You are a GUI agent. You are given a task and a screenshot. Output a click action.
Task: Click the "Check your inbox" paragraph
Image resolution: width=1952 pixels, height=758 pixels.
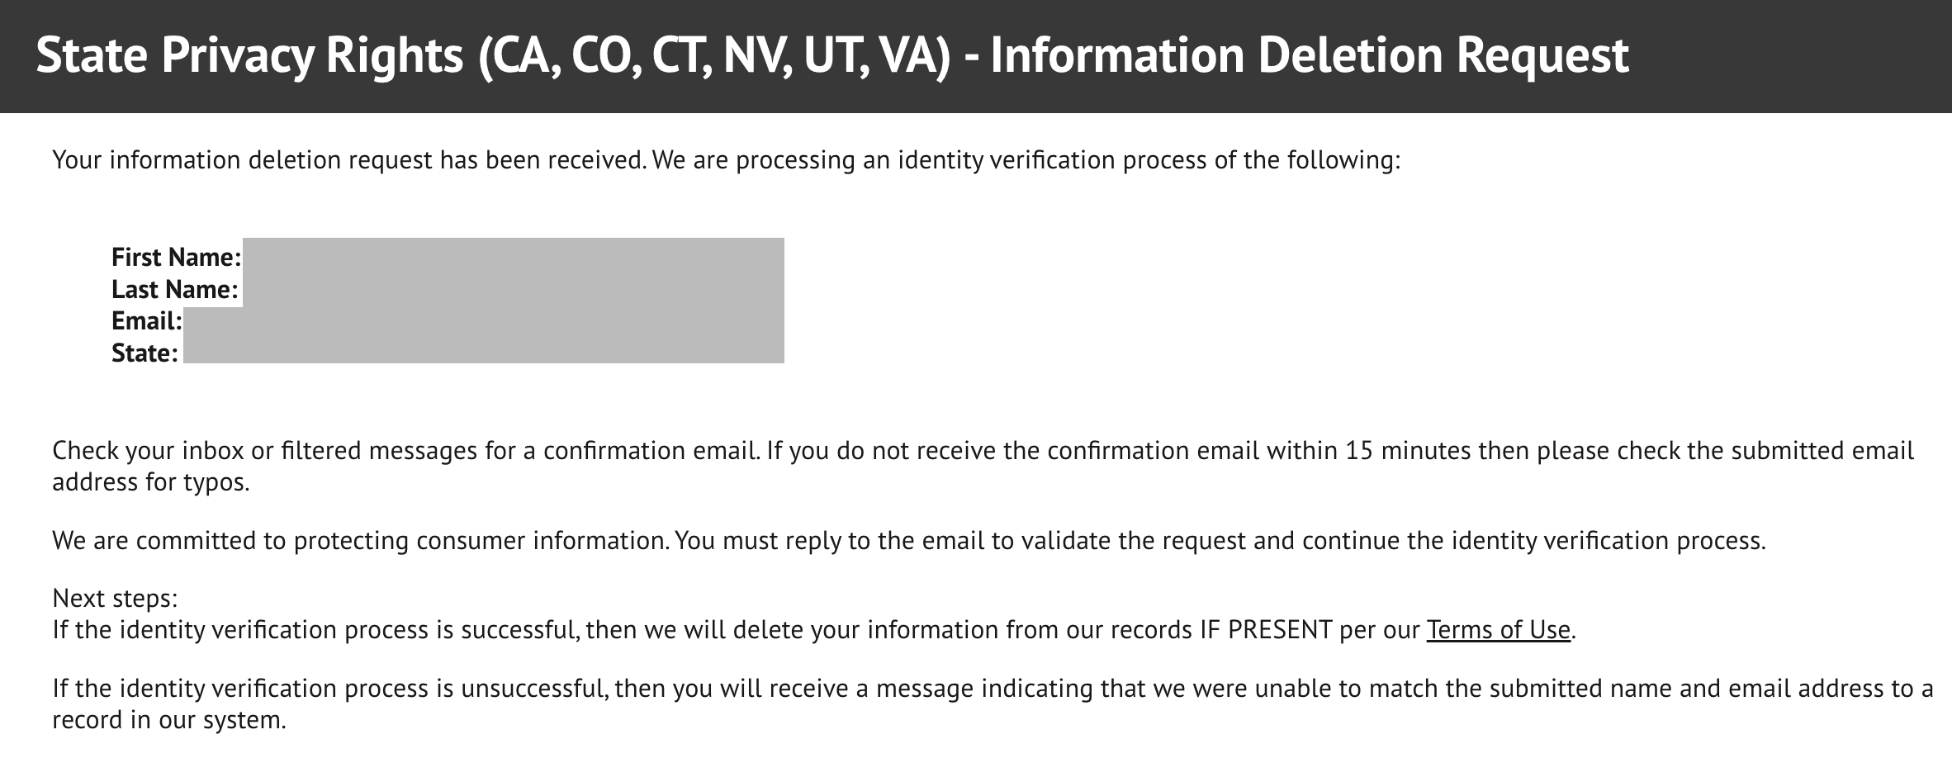pyautogui.click(x=405, y=451)
